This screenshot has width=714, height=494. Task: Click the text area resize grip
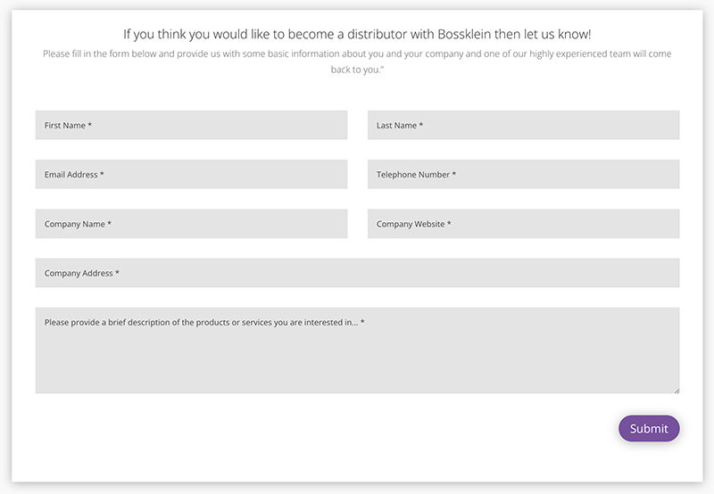click(x=677, y=391)
